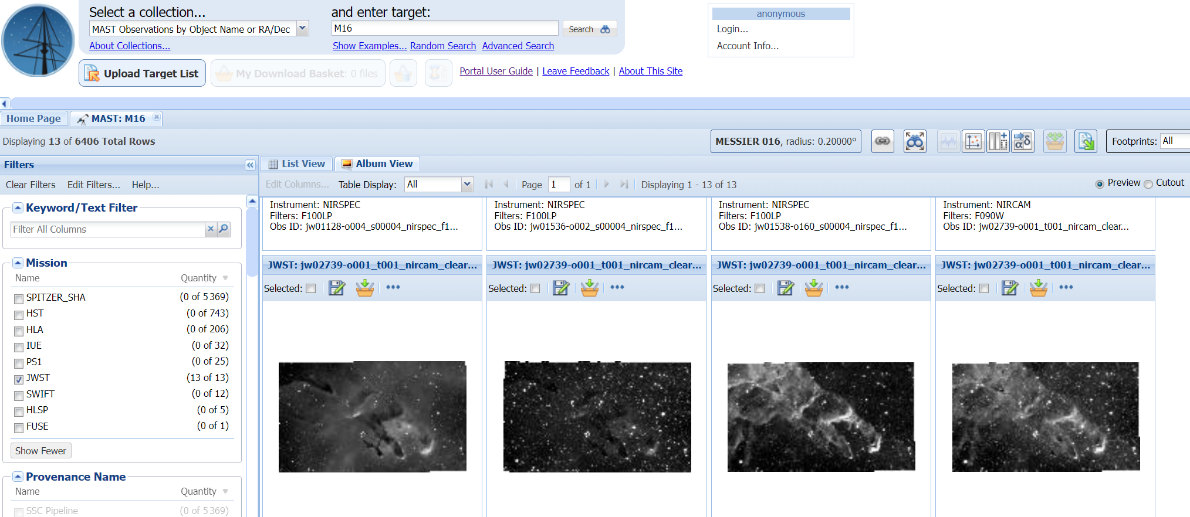Viewport: 1190px width, 517px height.
Task: Add third JWST nircam card to basket
Action: [814, 288]
